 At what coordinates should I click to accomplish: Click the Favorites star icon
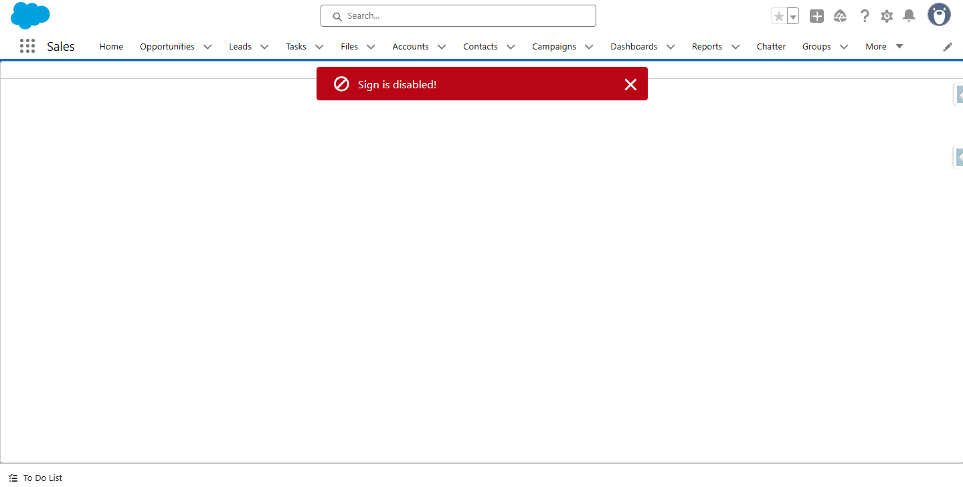point(778,16)
